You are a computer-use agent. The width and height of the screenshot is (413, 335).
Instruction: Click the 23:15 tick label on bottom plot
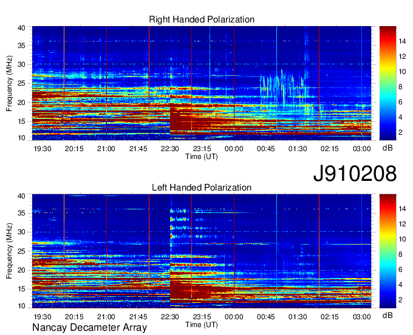click(202, 317)
